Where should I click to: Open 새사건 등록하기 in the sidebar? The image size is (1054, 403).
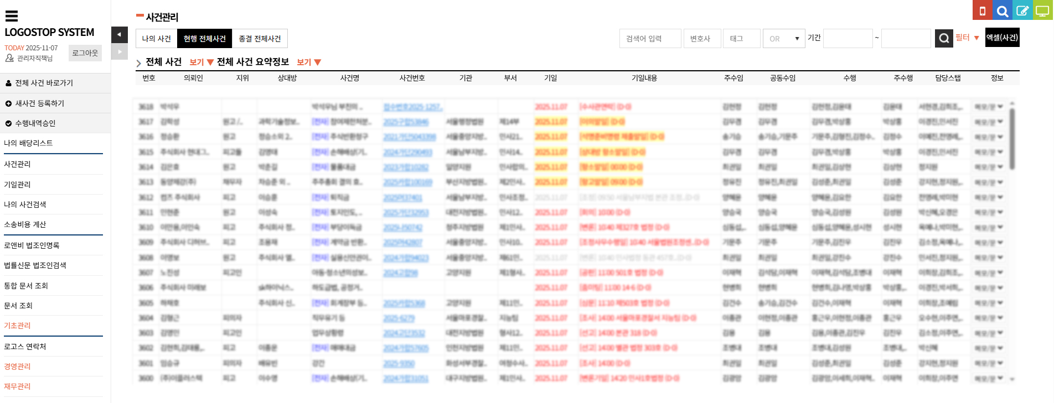tap(39, 103)
